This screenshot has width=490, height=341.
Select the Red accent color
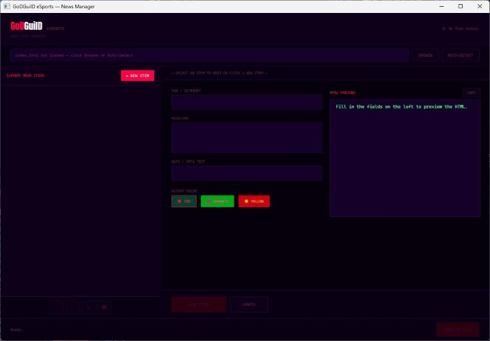click(184, 201)
